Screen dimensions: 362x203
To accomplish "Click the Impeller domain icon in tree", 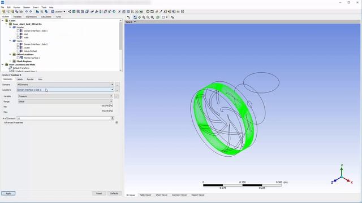I will 14,27.
